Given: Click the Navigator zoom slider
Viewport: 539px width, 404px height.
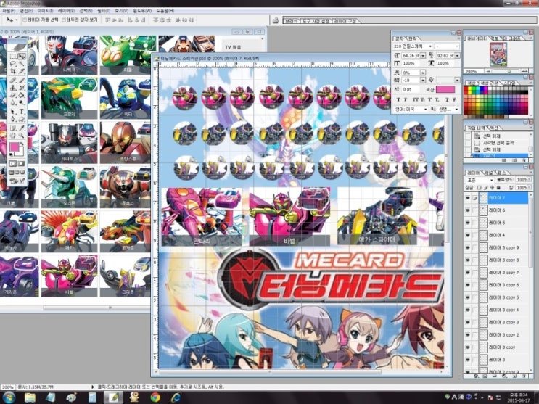Looking at the screenshot, I should [x=508, y=71].
